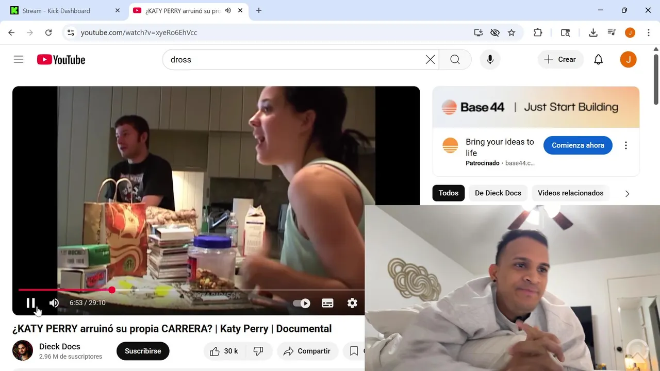Start voice search with the microphone
This screenshot has width=660, height=371.
tap(490, 60)
